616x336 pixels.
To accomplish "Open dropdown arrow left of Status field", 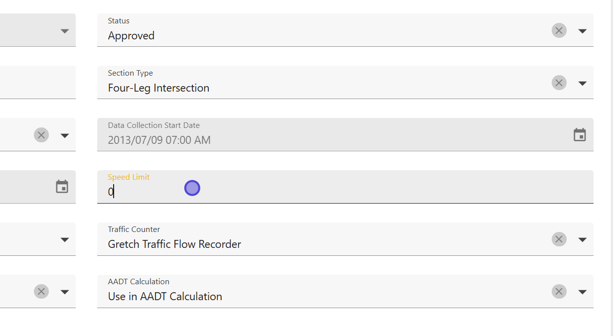I will (64, 31).
